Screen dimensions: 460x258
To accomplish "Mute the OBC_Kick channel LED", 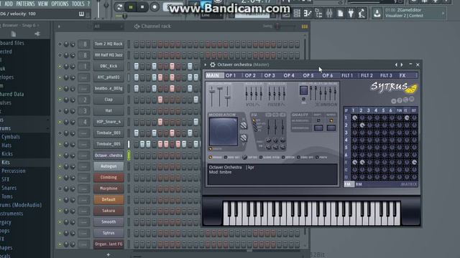I will [60, 67].
